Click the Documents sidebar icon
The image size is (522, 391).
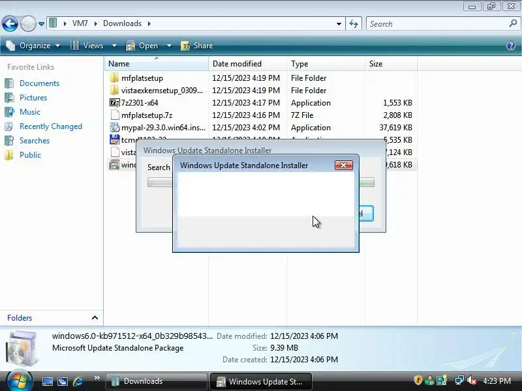pos(9,83)
